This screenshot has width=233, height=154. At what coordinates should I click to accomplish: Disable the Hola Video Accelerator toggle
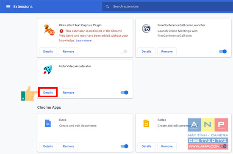(125, 93)
